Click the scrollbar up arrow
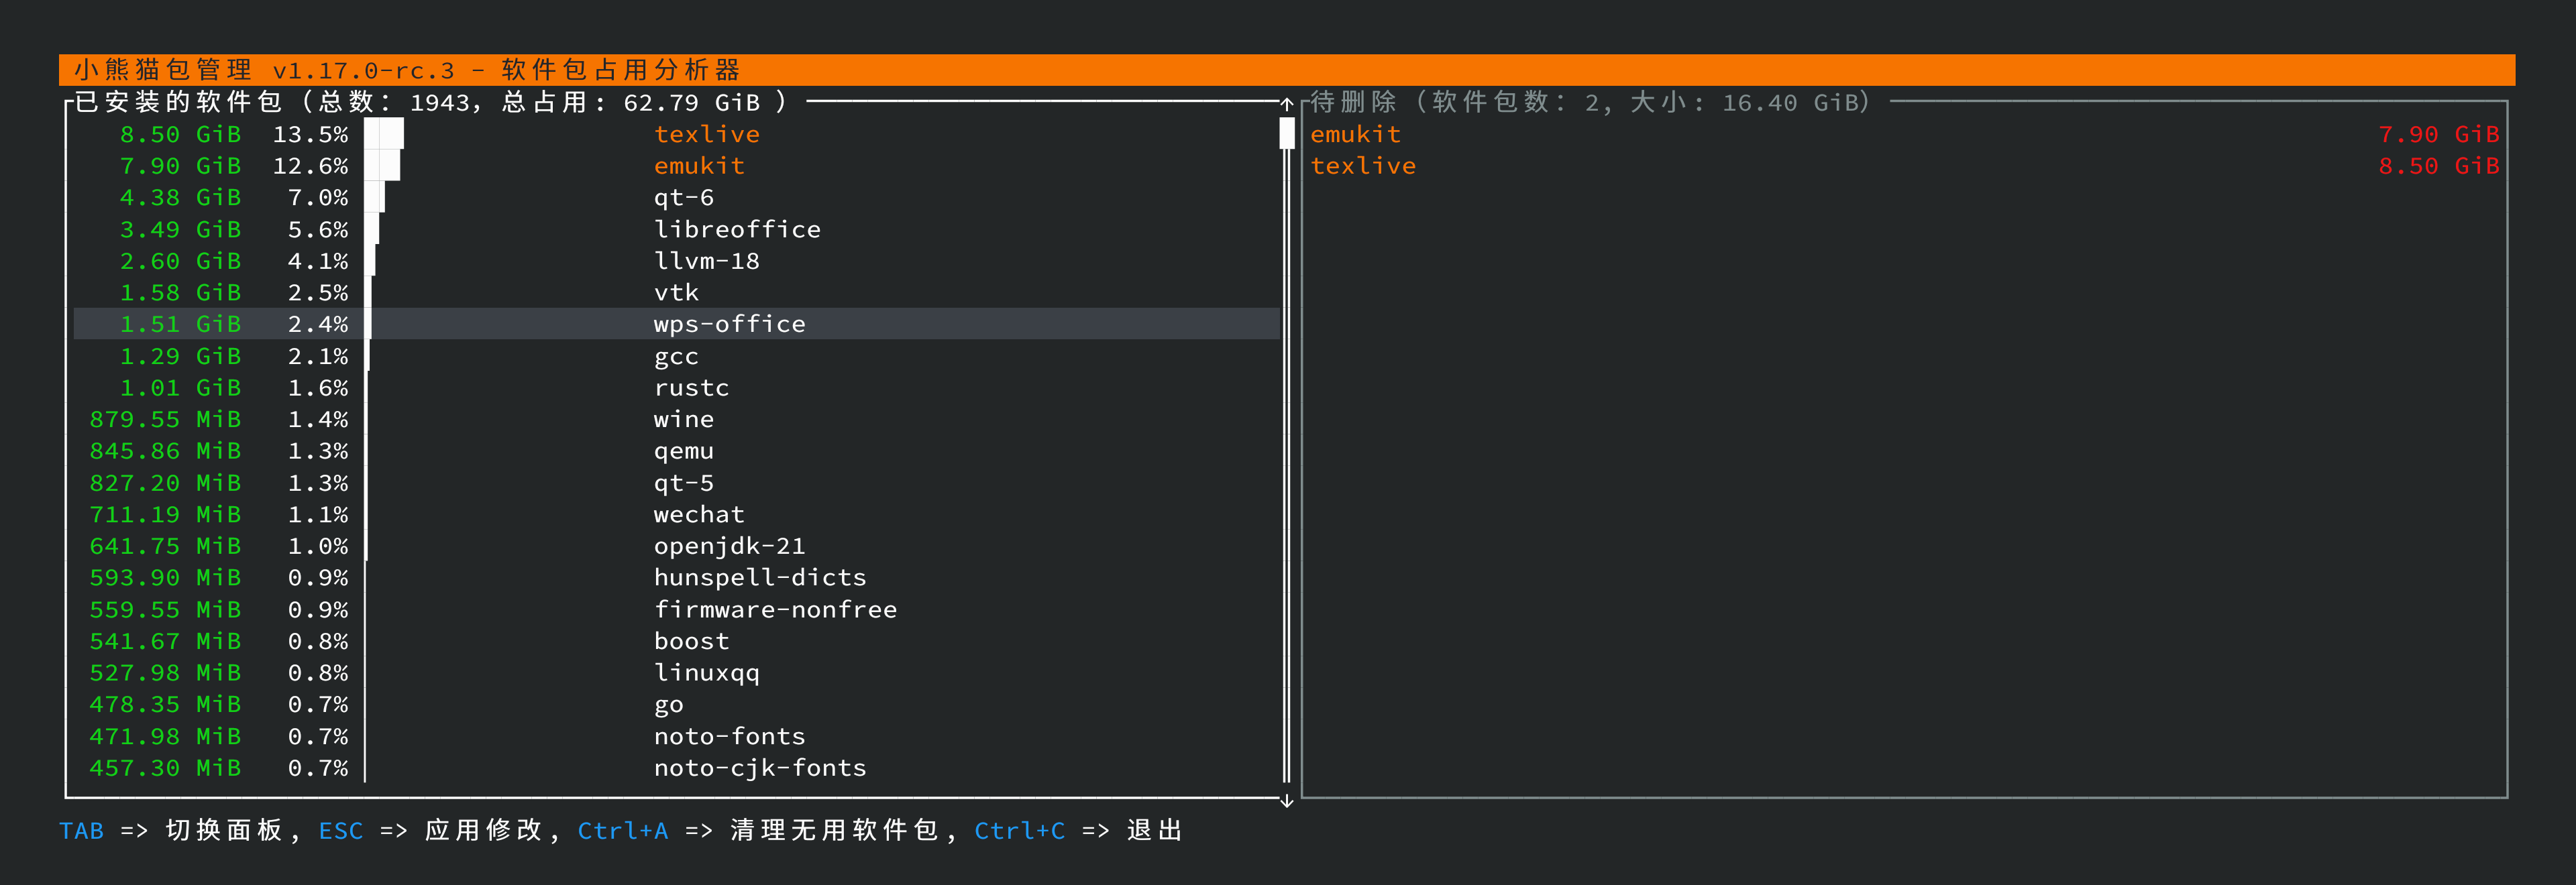Screen dimensions: 2576x885 (1287, 103)
